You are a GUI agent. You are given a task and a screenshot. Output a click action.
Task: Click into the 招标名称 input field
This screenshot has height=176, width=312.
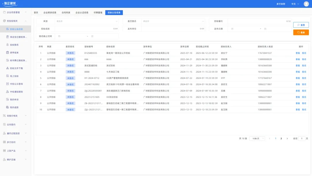pos(84,29)
